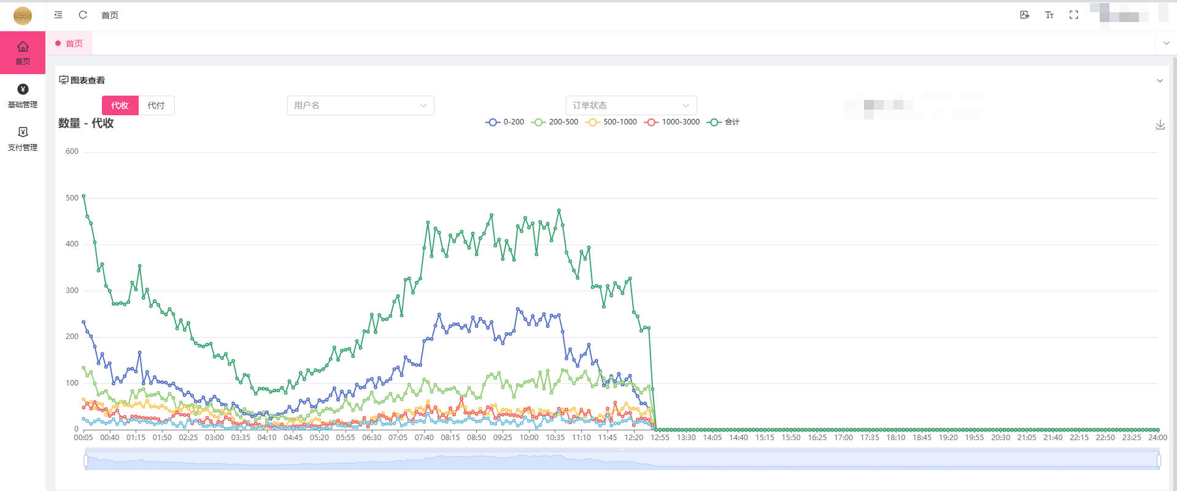Viewport: 1177px width, 491px height.
Task: Open 支付管理 in the sidebar
Action: [23, 139]
